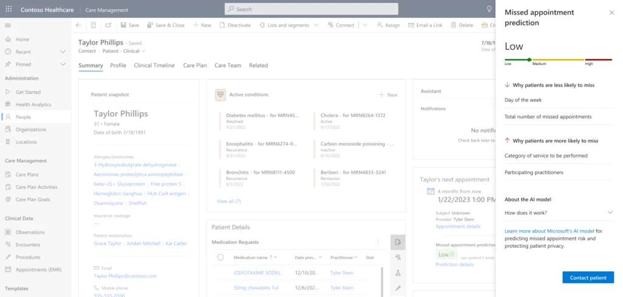Viewport: 623px width, 297px height.
Task: Click the back arrow in command bar
Action: tap(78, 25)
